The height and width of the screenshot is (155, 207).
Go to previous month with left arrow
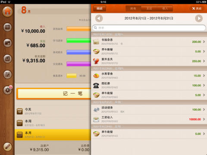pyautogui.click(x=99, y=19)
